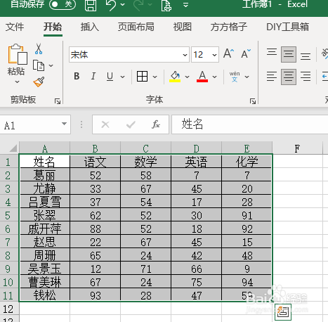Click the Center alignment icon
This screenshot has height=322, width=328.
pyautogui.click(x=289, y=77)
